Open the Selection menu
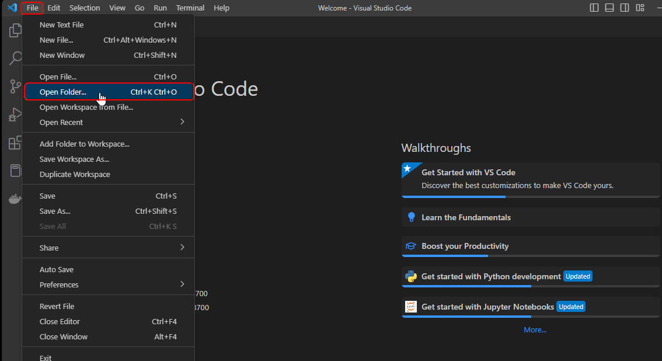This screenshot has height=361, width=662. 85,8
